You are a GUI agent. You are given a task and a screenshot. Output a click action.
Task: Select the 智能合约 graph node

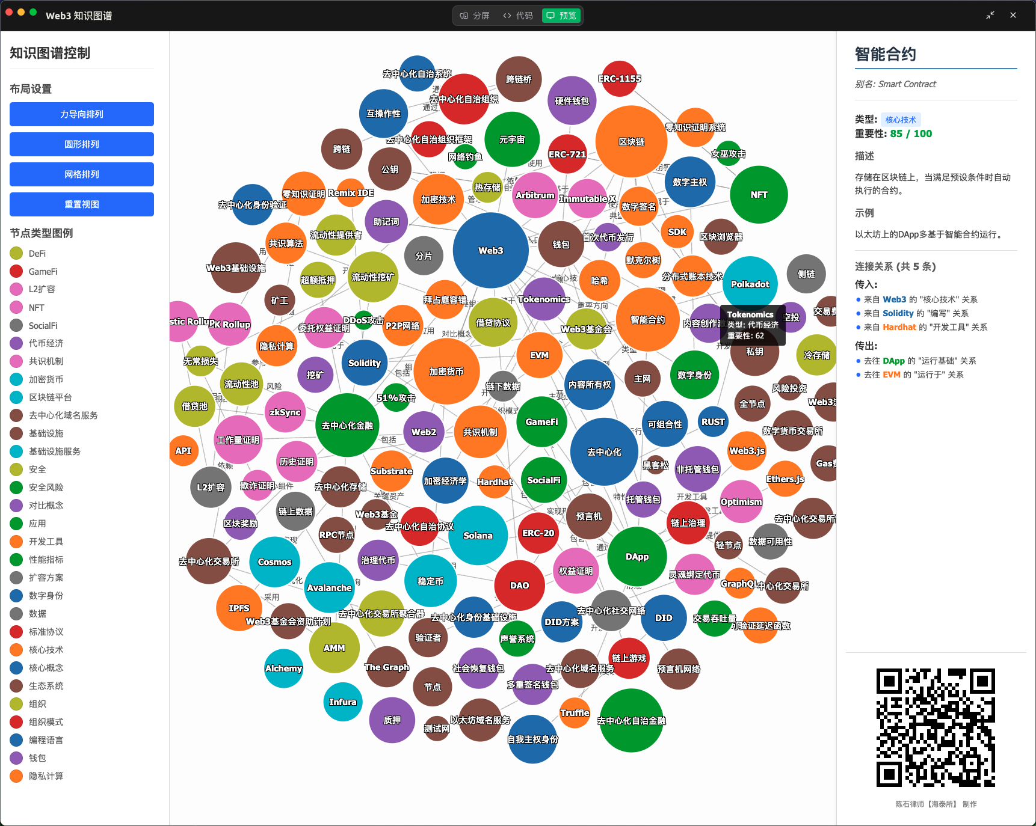(648, 320)
